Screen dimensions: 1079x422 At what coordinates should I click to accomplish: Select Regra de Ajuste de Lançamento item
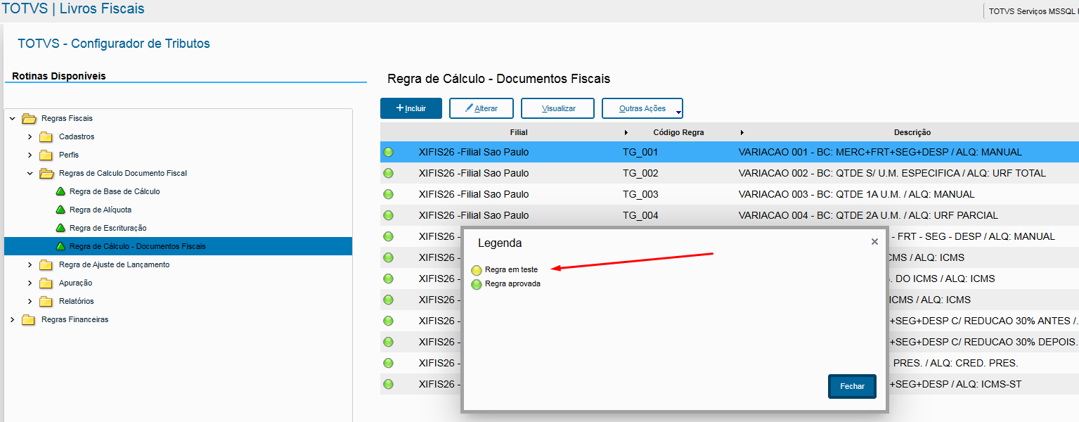tap(114, 264)
